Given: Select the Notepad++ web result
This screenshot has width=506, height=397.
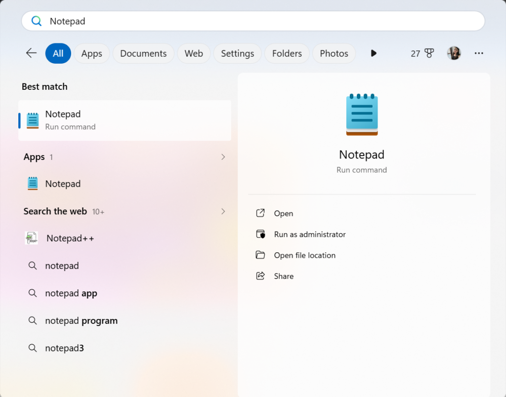Looking at the screenshot, I should click(x=125, y=238).
